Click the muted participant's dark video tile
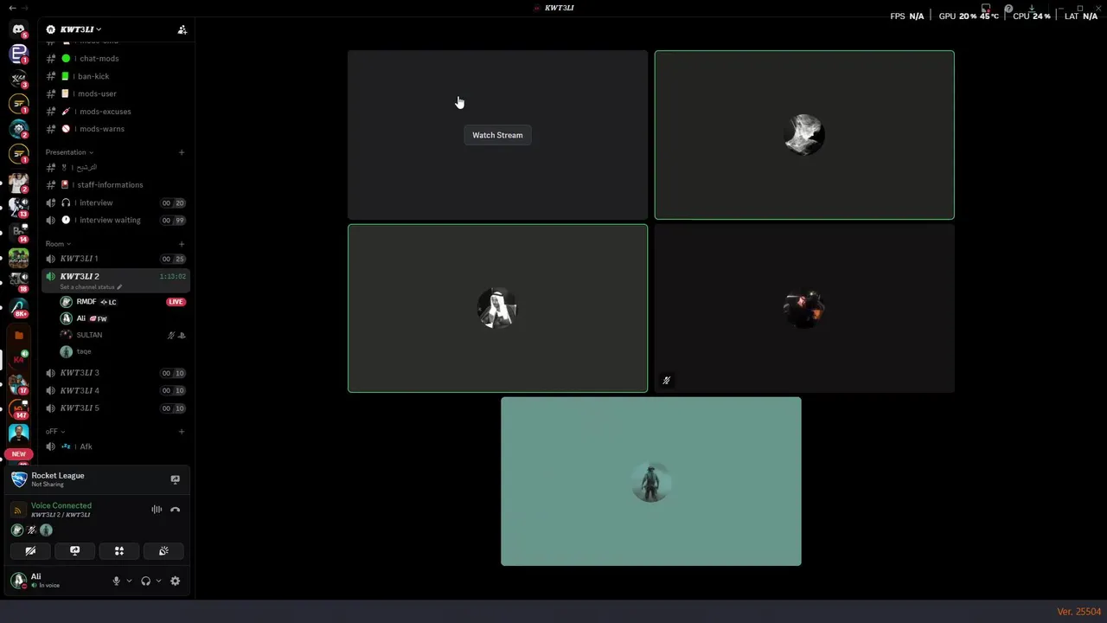 click(x=804, y=308)
